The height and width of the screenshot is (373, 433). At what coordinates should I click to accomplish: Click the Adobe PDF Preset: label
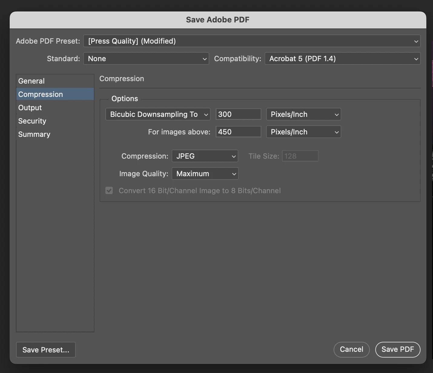tap(48, 41)
